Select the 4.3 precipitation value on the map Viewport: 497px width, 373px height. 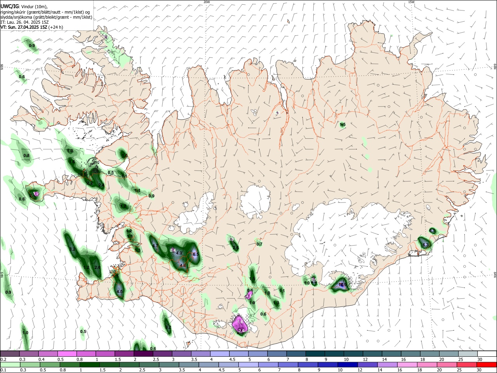point(179,253)
